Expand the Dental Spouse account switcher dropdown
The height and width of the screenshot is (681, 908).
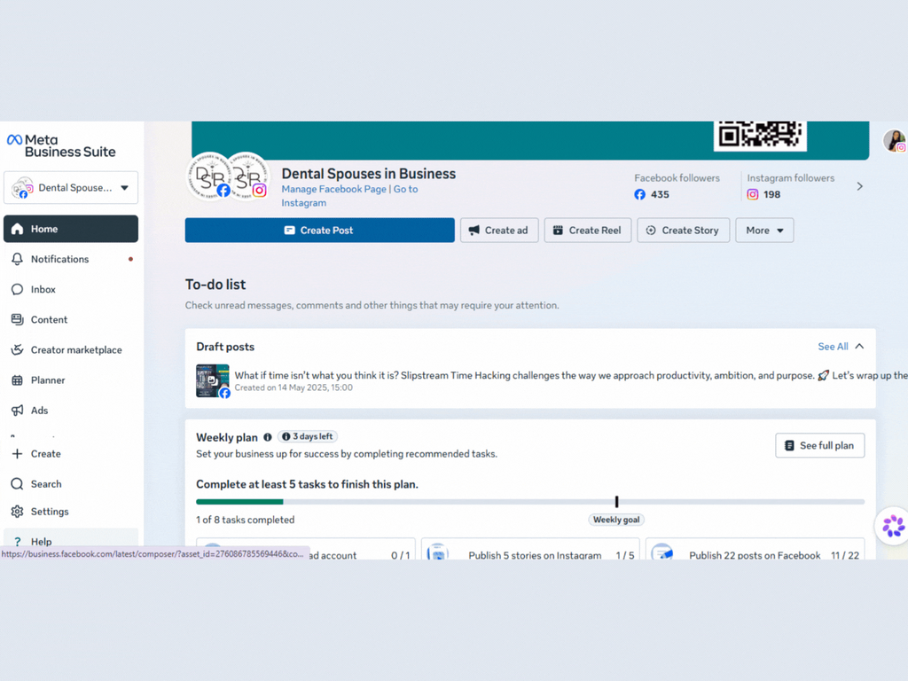point(71,188)
